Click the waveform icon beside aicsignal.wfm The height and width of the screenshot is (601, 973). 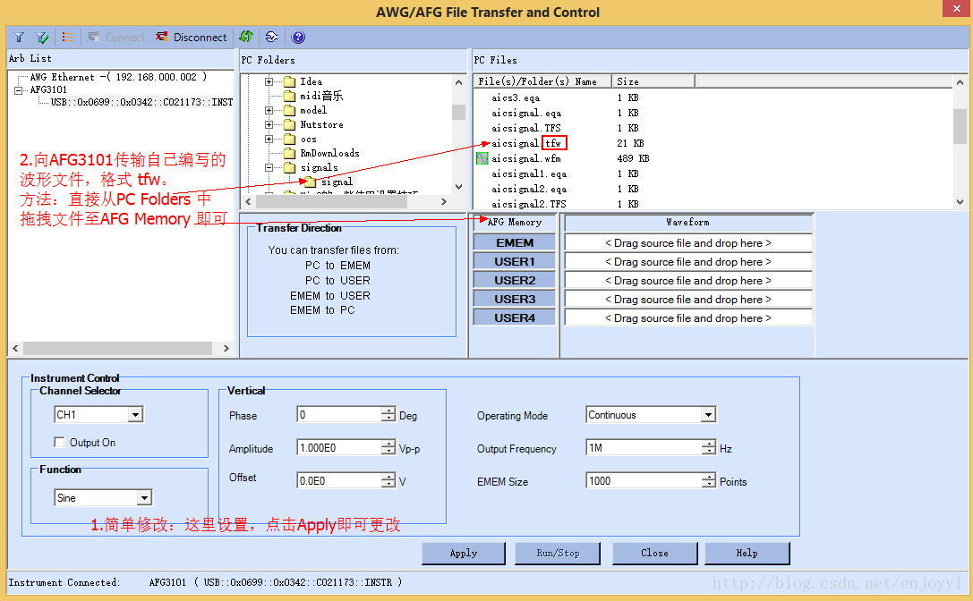tap(482, 159)
